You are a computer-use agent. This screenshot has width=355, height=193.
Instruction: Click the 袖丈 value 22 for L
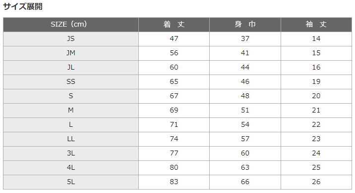tap(316, 125)
